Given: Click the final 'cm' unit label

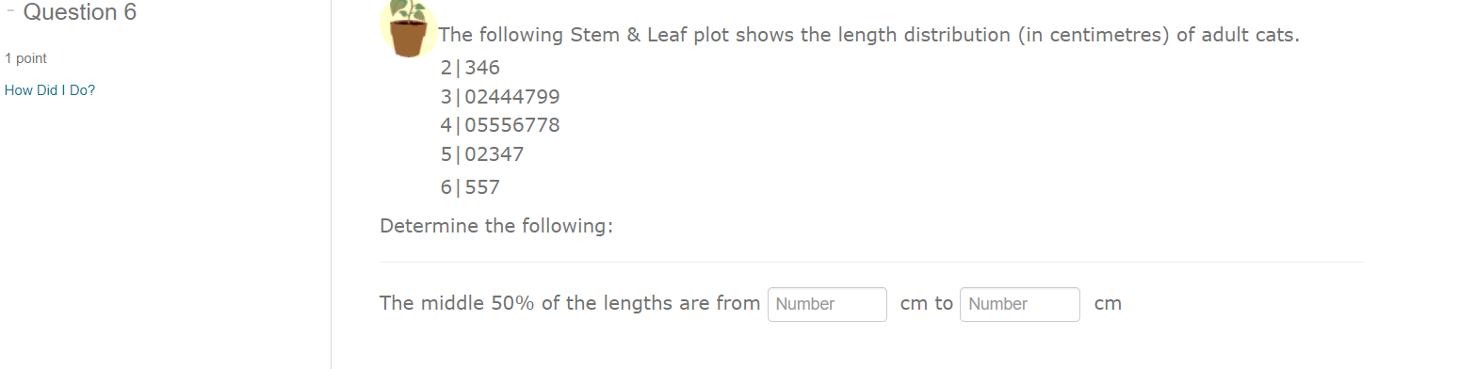Looking at the screenshot, I should 1109,304.
